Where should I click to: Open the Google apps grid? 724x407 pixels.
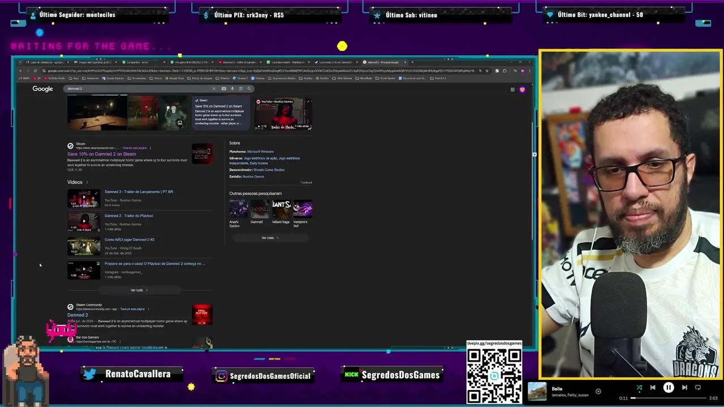click(512, 89)
